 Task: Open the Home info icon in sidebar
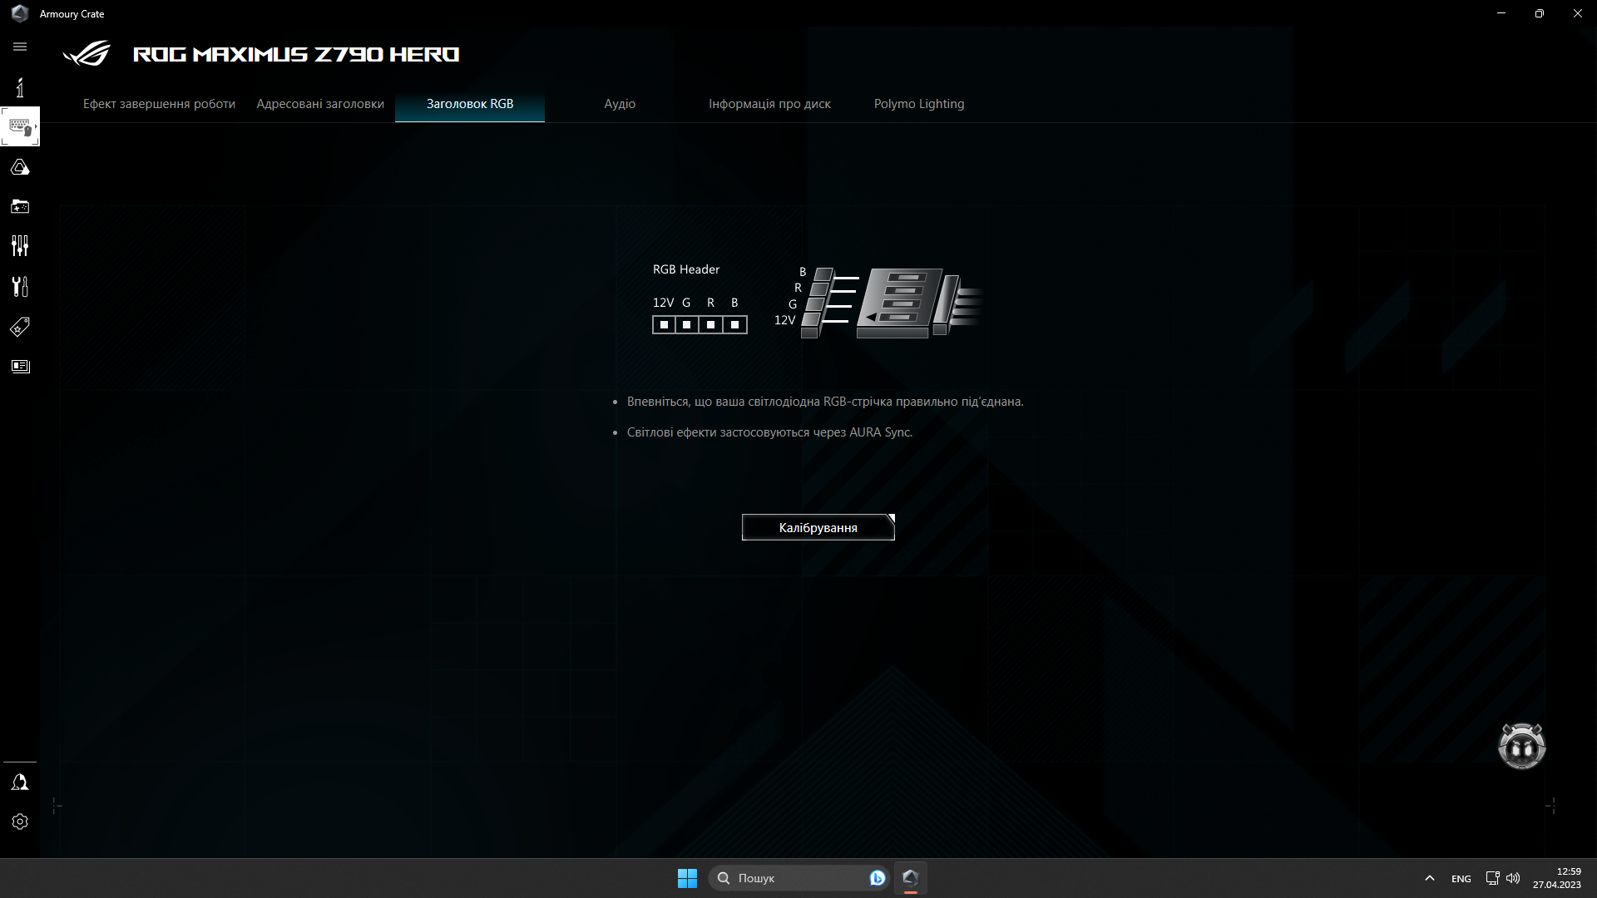[x=20, y=87]
